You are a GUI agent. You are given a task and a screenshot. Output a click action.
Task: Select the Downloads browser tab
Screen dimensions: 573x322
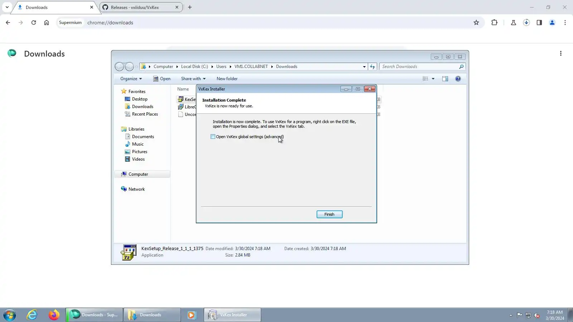56,7
